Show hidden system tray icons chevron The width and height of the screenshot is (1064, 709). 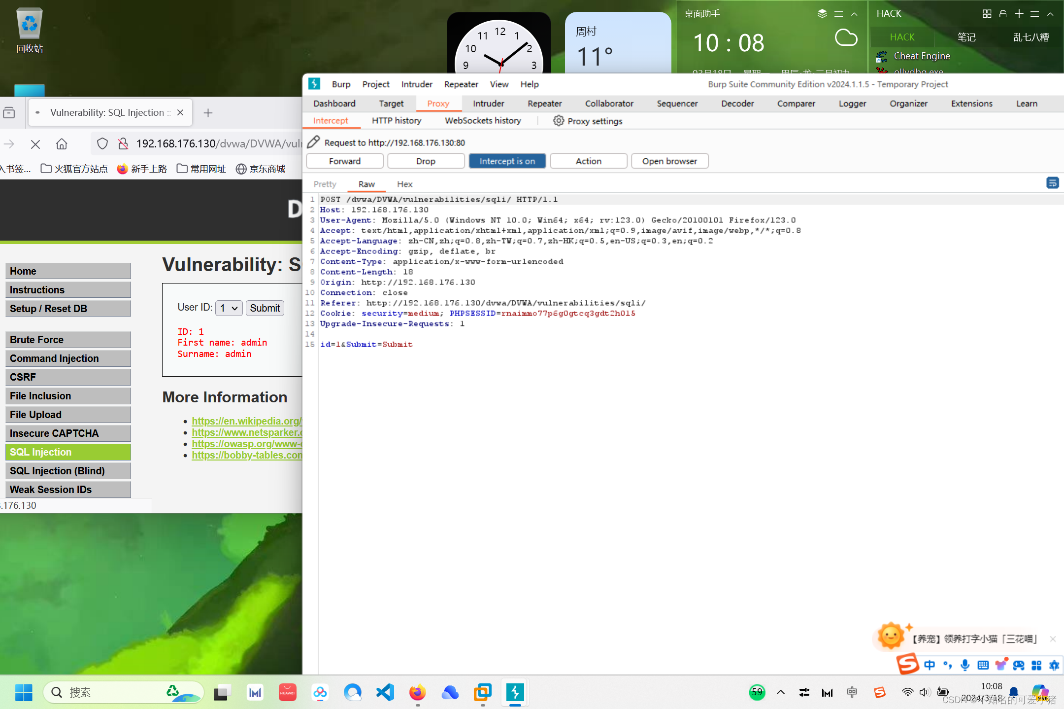click(781, 692)
